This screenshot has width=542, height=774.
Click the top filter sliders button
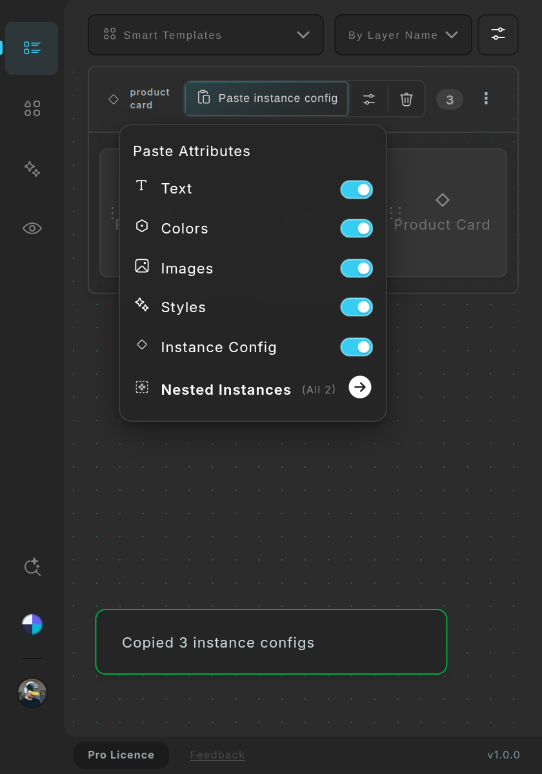click(498, 35)
